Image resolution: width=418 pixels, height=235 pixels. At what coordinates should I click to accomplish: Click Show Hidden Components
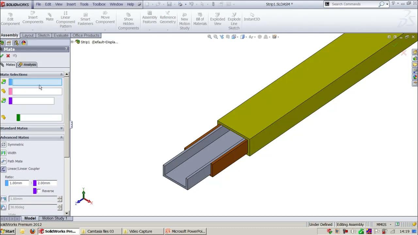click(128, 21)
